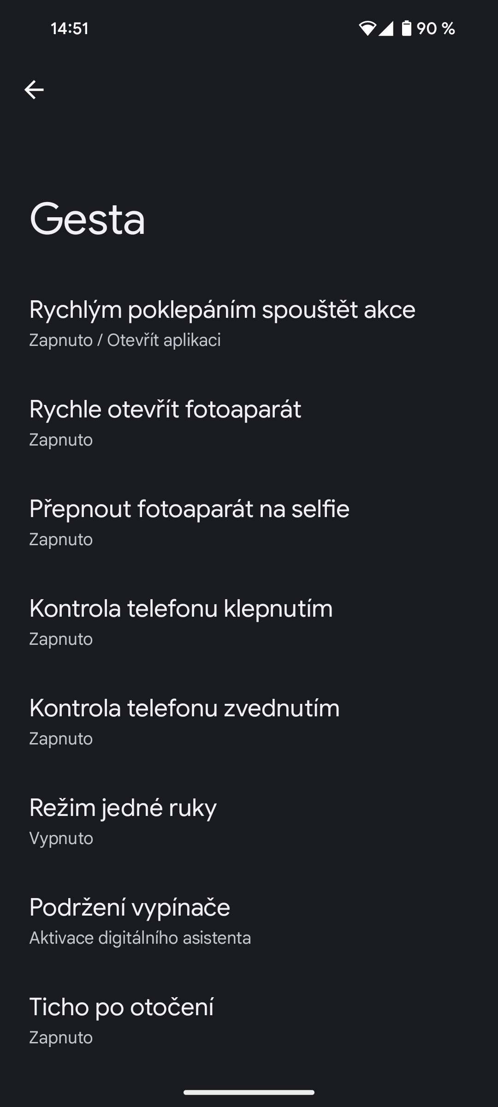Open Rychle otevřít fotoaparát setting
This screenshot has width=498, height=1107.
point(249,424)
